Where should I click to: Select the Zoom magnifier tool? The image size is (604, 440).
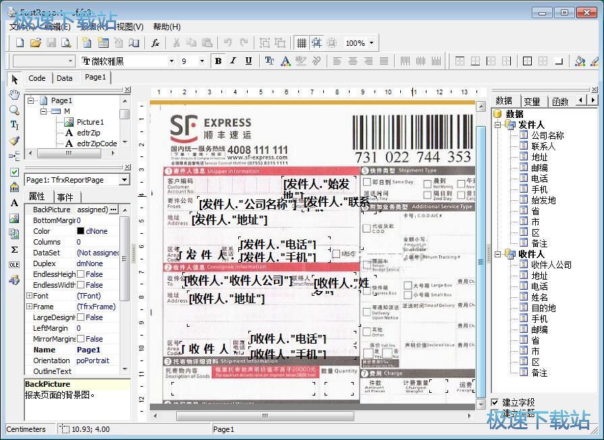[x=14, y=110]
